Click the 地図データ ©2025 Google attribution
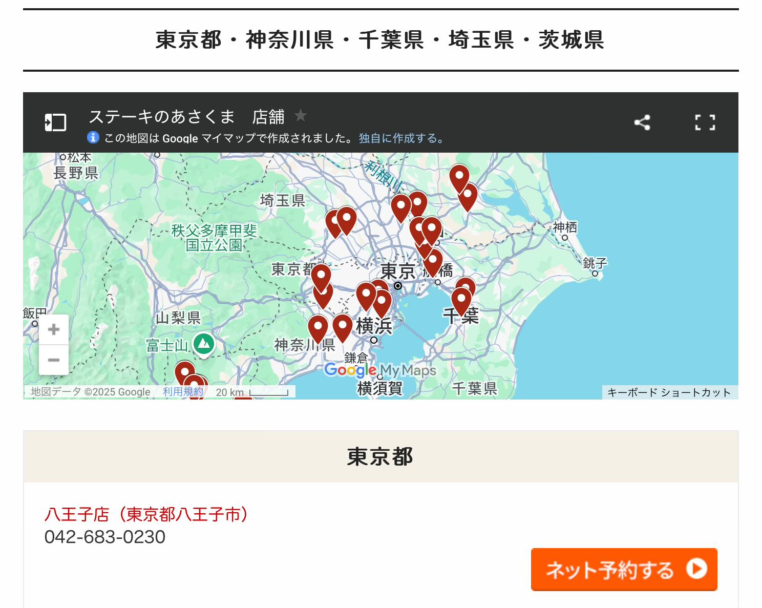The image size is (762, 608). [x=91, y=392]
